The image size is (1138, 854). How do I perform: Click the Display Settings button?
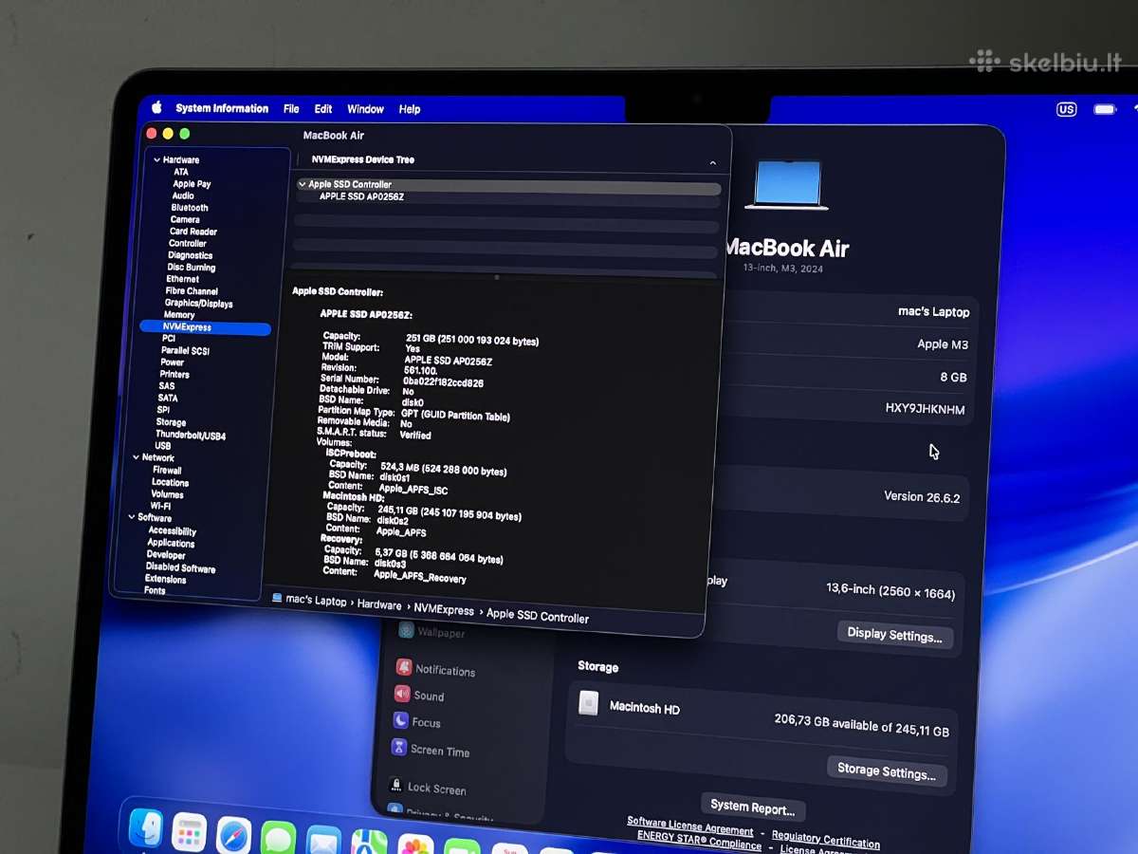point(895,635)
